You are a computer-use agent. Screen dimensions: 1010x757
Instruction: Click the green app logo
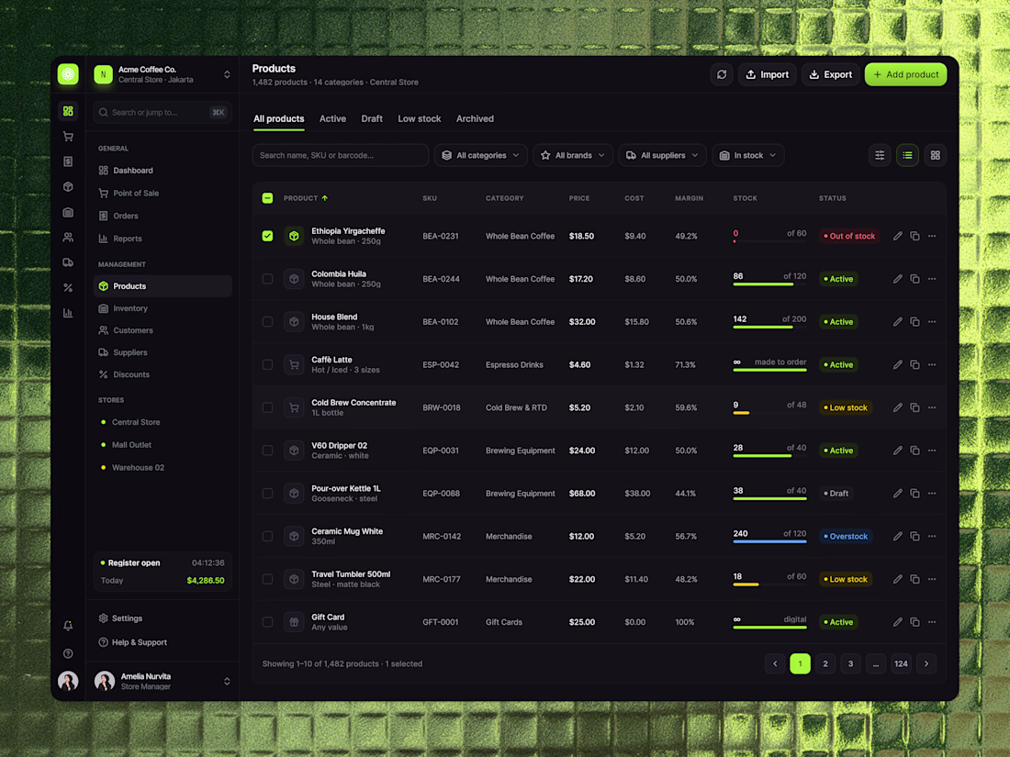click(68, 74)
